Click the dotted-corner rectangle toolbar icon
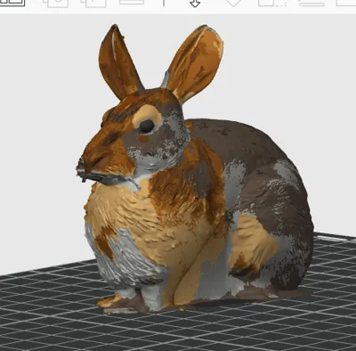356x351 pixels. (x=272, y=3)
